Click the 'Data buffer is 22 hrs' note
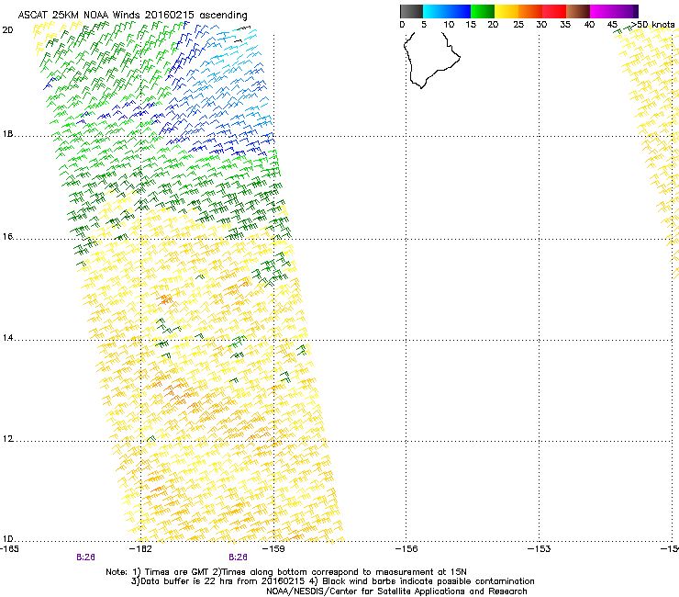 (x=332, y=581)
